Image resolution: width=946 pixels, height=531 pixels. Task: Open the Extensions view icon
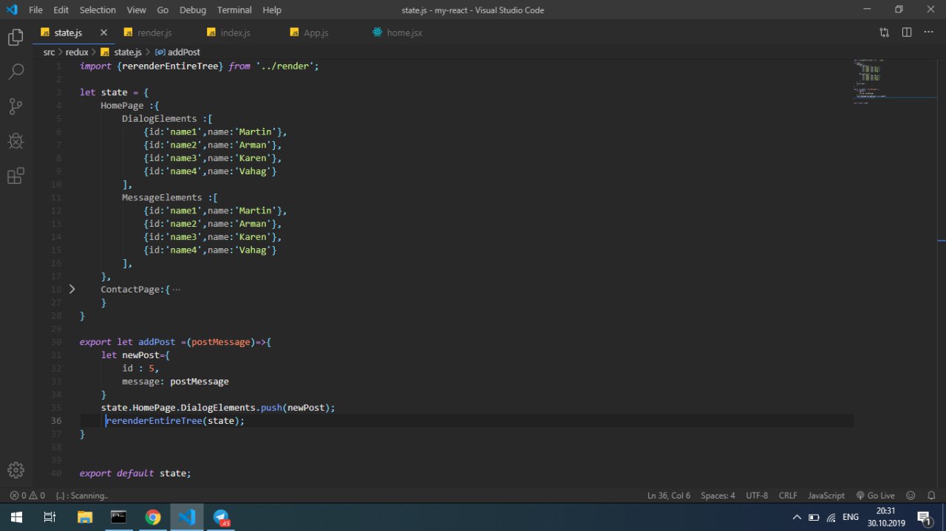(x=16, y=176)
